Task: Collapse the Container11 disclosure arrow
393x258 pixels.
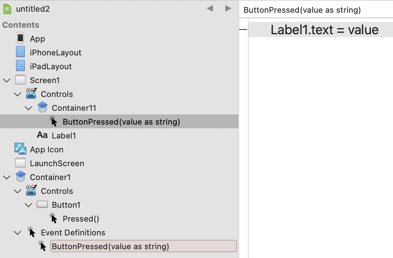Action: (x=28, y=108)
